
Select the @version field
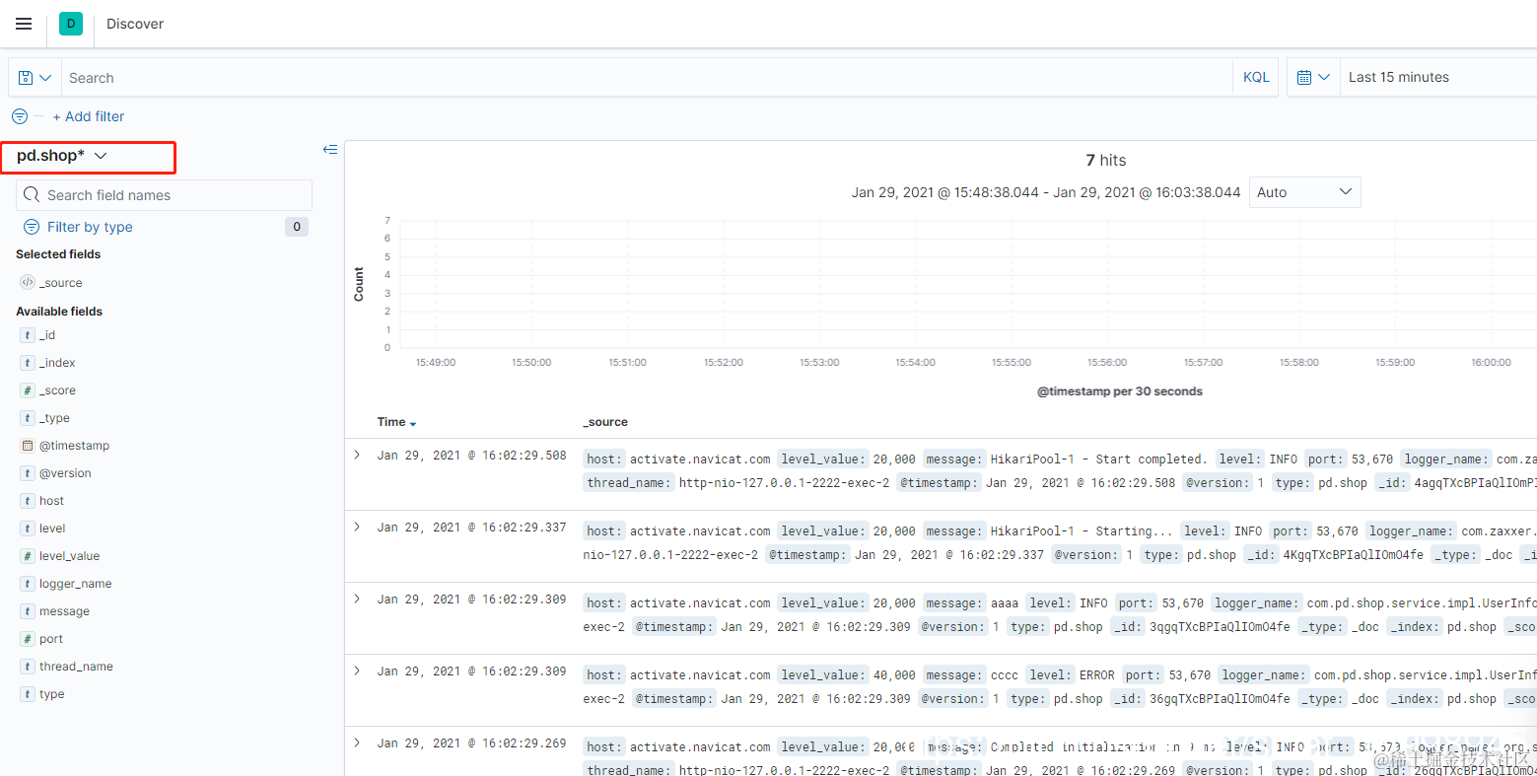(65, 473)
